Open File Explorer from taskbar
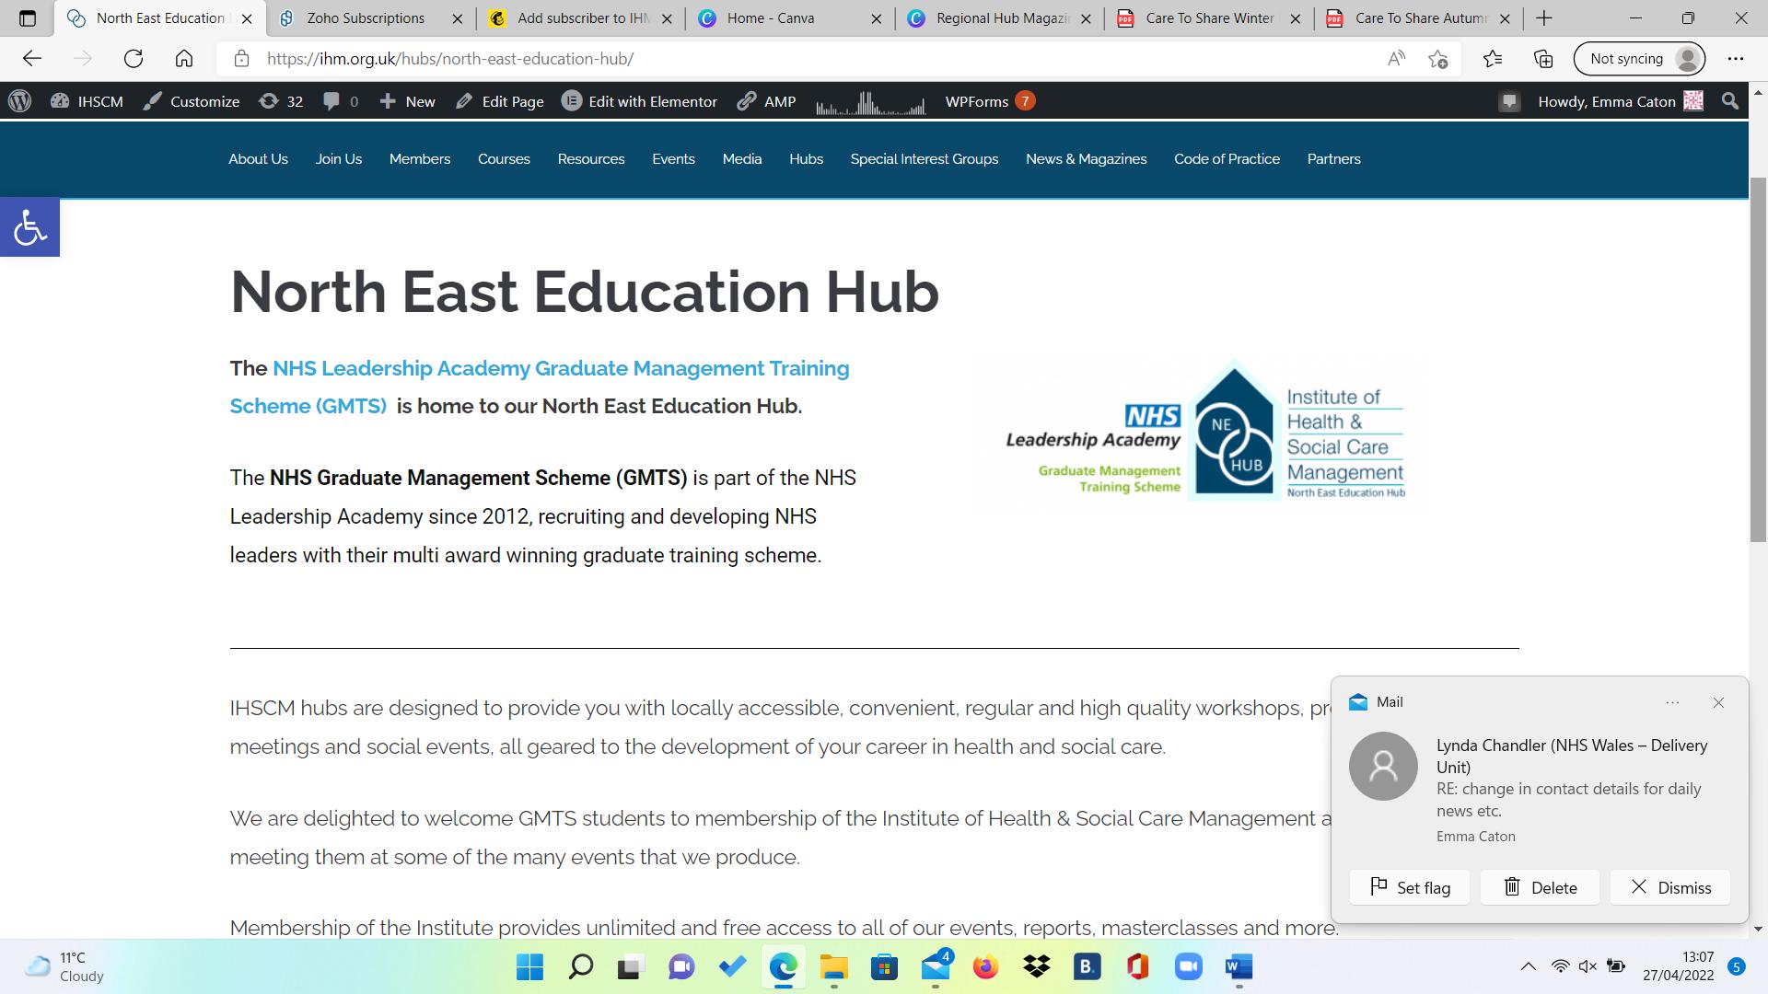Screen dimensions: 1768x994 (x=833, y=966)
